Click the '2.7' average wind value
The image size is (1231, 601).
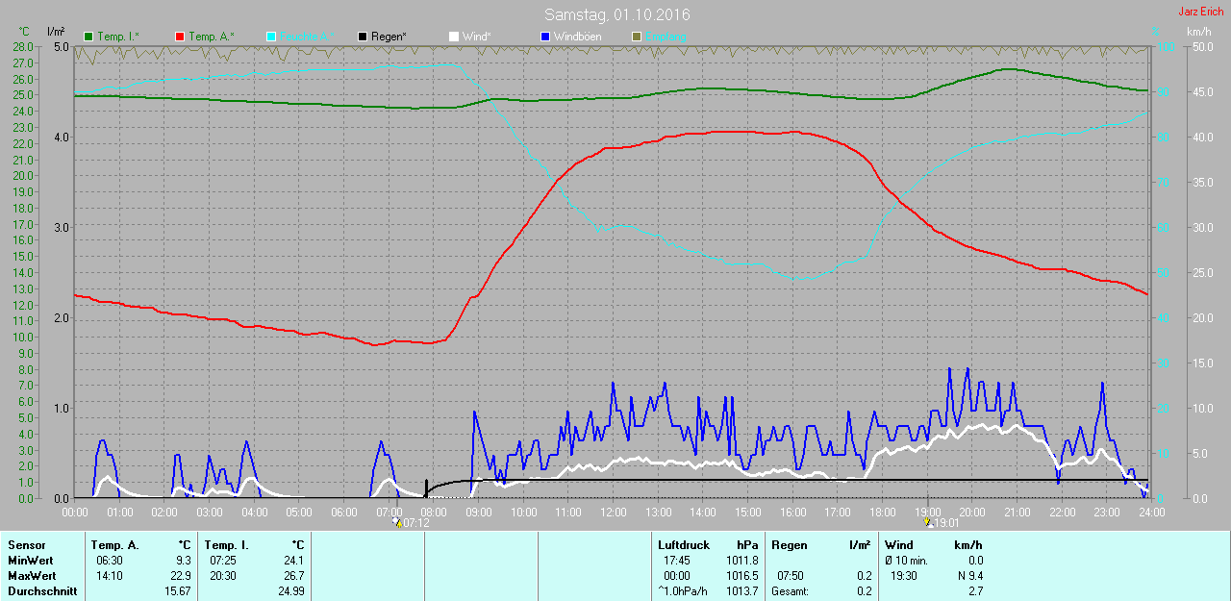click(975, 591)
